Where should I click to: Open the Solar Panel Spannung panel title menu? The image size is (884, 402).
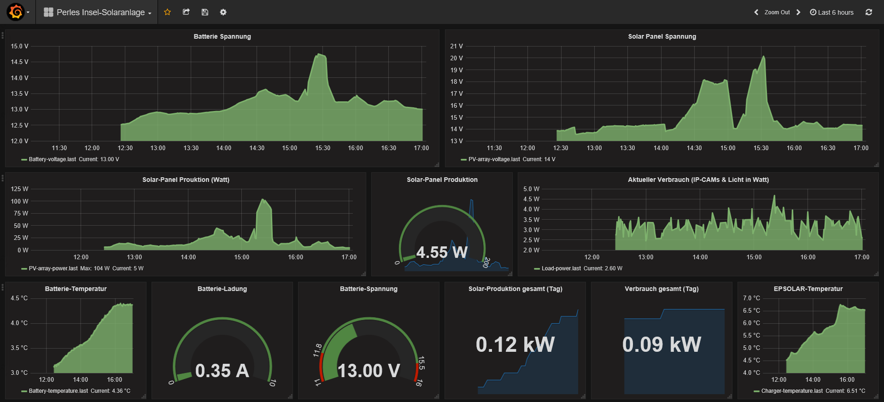pos(662,36)
